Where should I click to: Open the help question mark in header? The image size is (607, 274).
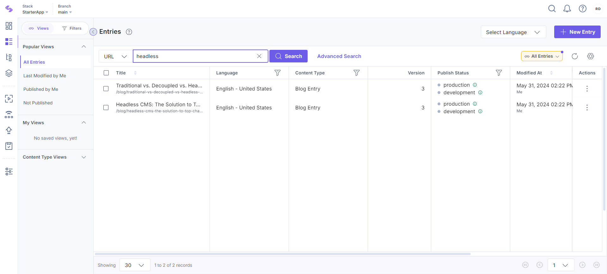[x=583, y=9]
